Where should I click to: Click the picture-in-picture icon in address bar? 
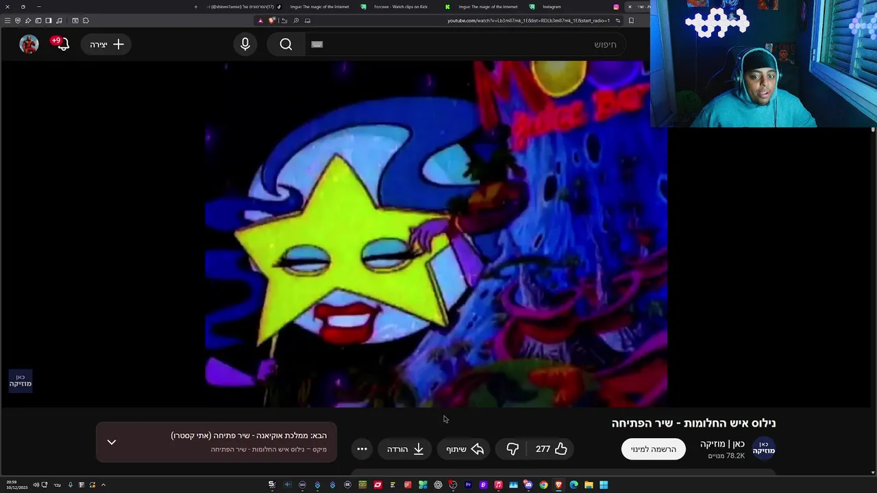click(308, 21)
